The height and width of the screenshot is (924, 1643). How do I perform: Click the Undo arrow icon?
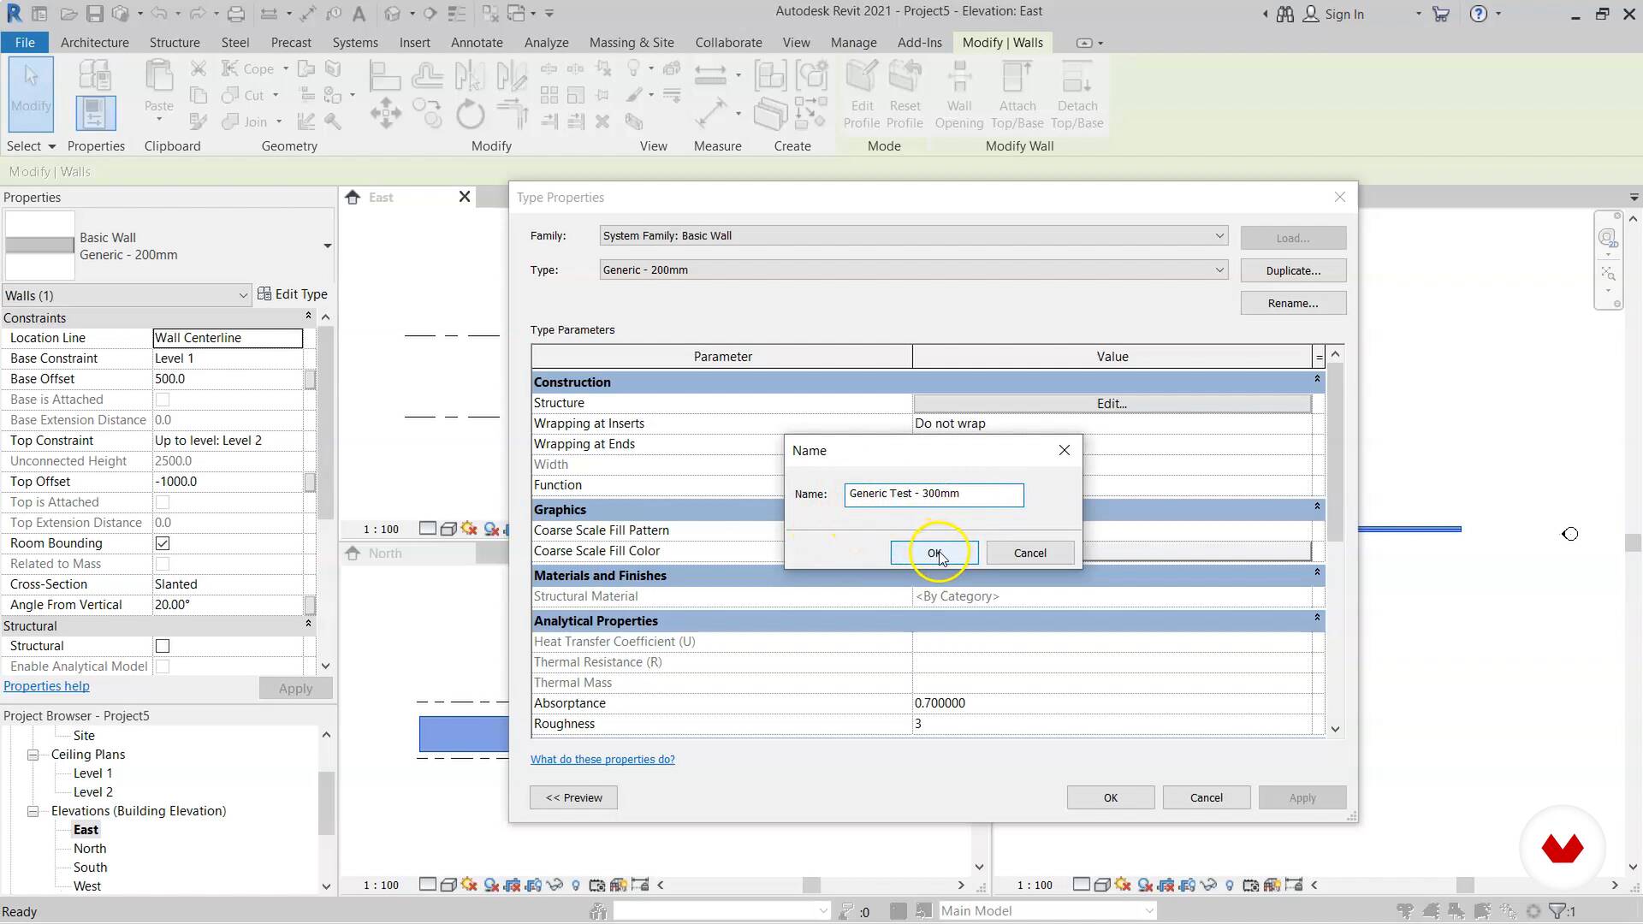click(x=159, y=14)
